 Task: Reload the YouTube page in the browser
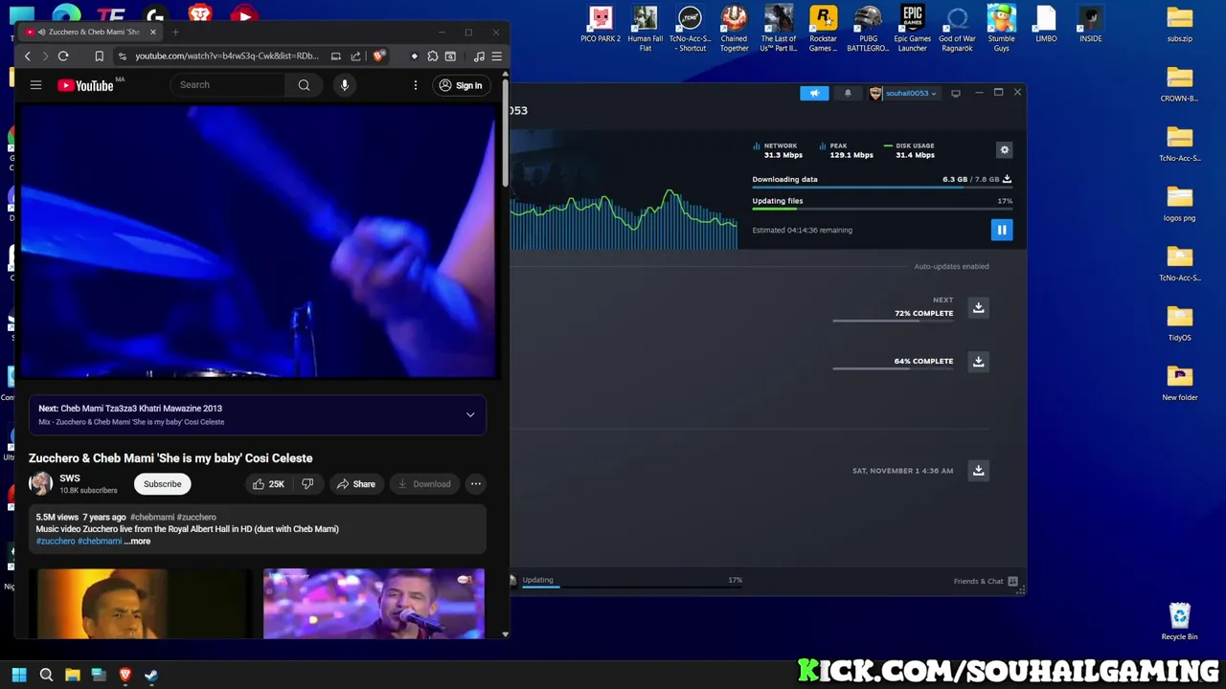coord(63,56)
